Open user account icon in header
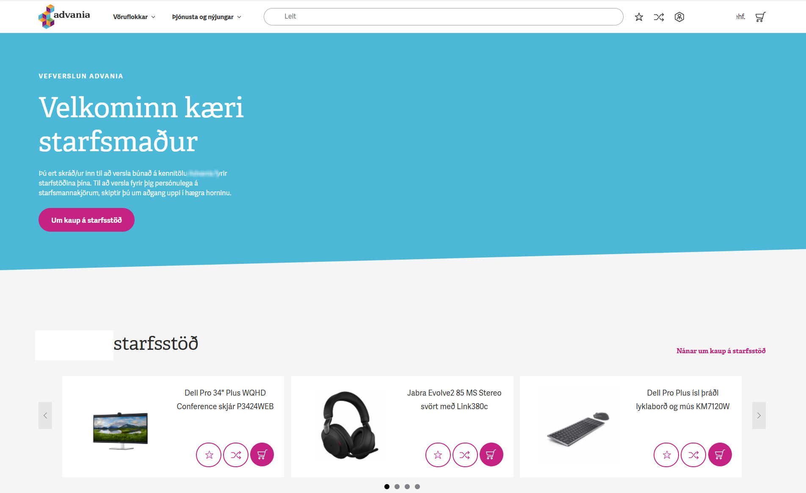 click(x=679, y=17)
